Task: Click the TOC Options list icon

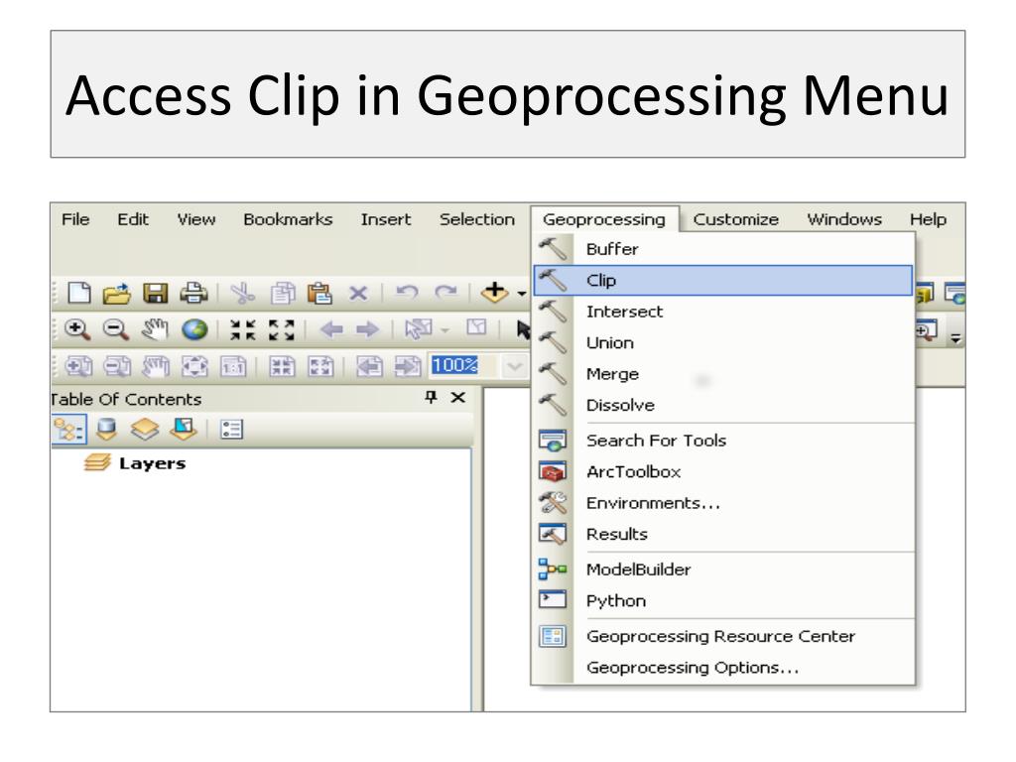Action: click(x=231, y=429)
